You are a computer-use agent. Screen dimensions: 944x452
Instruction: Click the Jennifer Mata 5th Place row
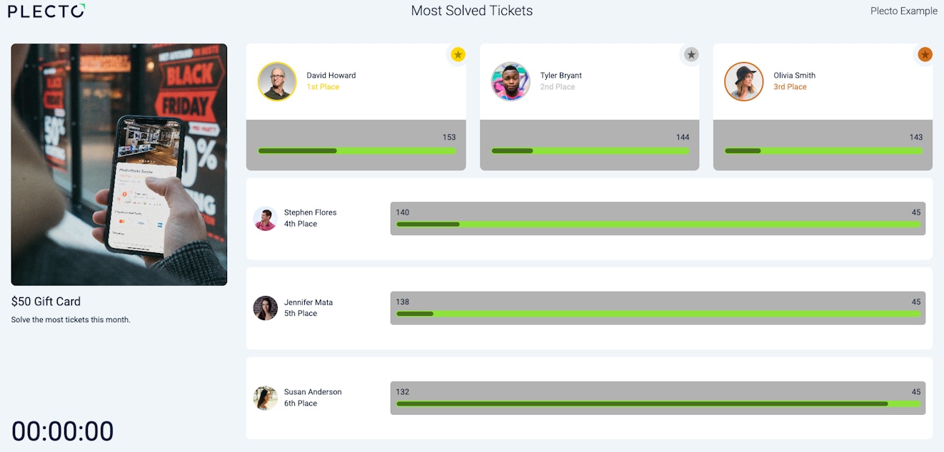[589, 308]
